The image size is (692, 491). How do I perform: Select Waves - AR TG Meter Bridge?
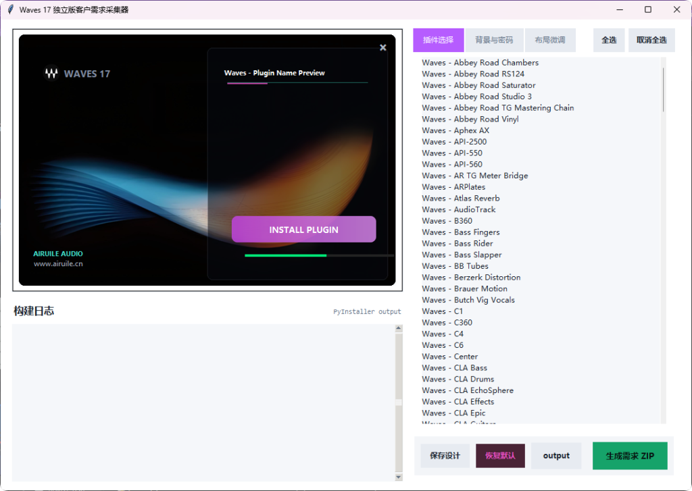(475, 176)
